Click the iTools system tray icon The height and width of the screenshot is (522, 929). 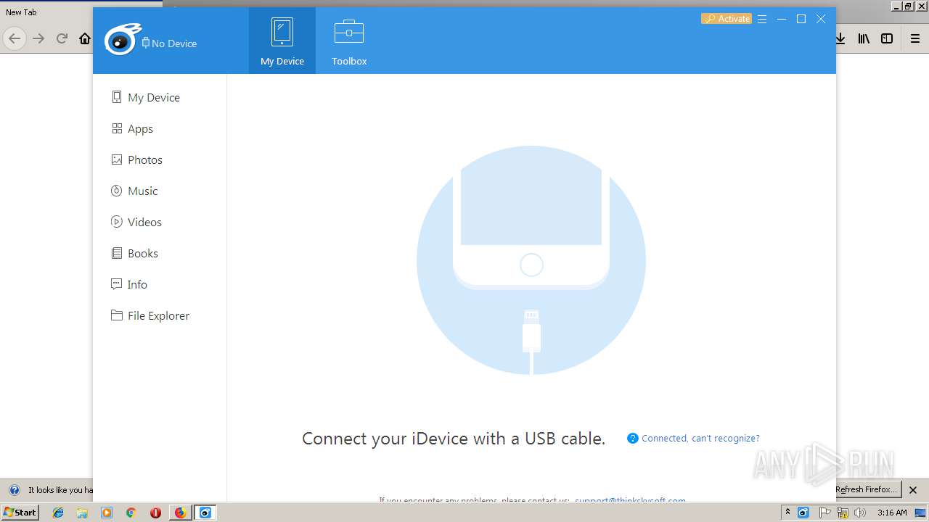pyautogui.click(x=803, y=513)
